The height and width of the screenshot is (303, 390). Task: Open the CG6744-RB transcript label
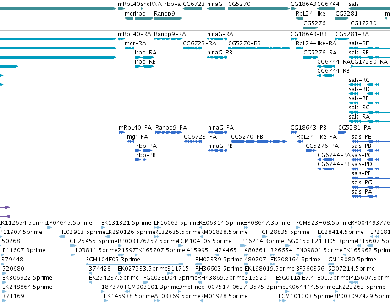[x=333, y=71]
